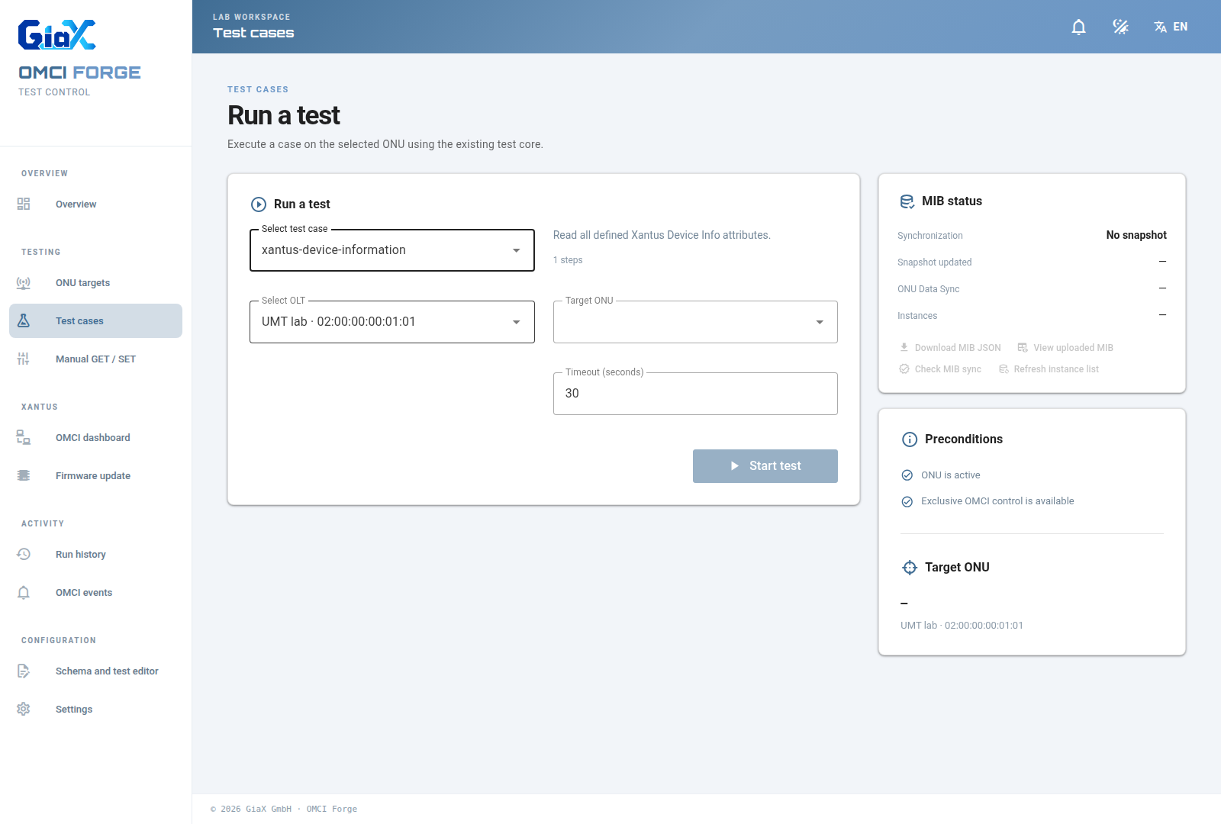The image size is (1221, 824).
Task: Click the Test cases flask icon
Action: click(x=24, y=320)
